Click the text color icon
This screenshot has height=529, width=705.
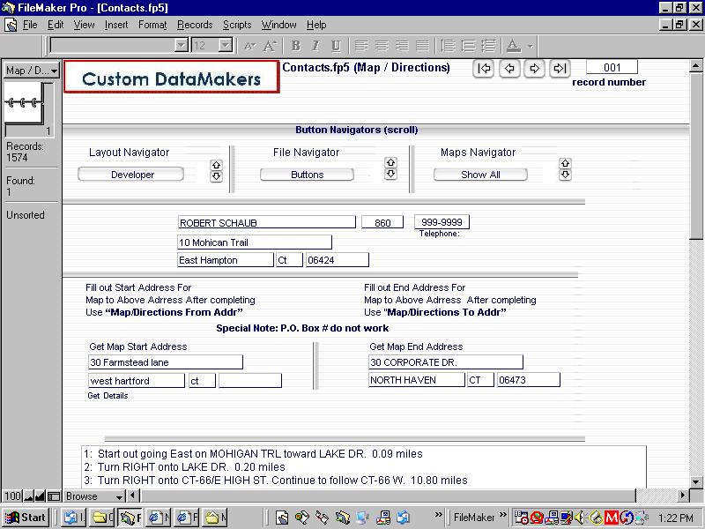coord(514,46)
